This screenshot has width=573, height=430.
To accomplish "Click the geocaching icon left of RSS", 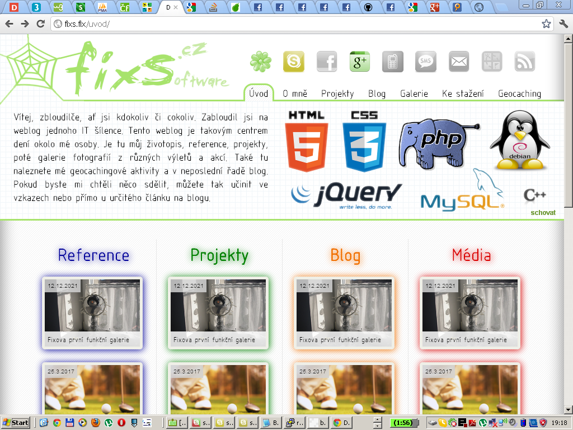I will click(x=492, y=61).
